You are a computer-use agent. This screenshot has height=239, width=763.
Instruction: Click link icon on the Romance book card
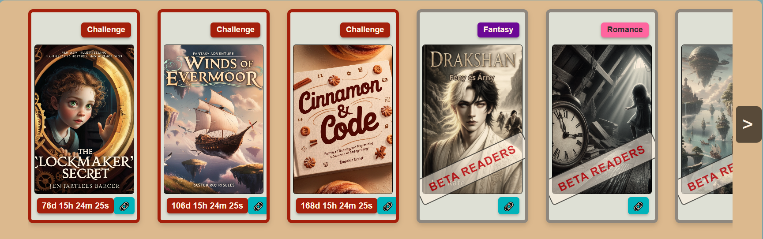click(x=638, y=206)
